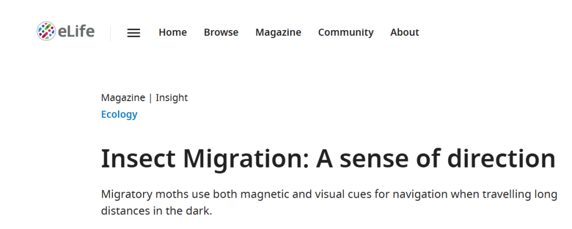Open the Community section
The height and width of the screenshot is (229, 572).
pyautogui.click(x=346, y=32)
